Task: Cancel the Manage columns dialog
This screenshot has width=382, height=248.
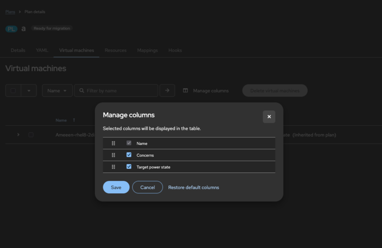Action: 147,187
